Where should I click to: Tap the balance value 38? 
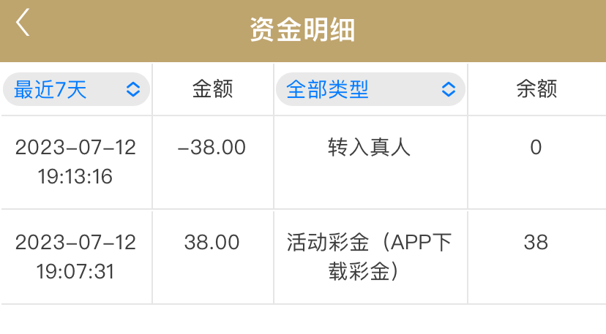(x=536, y=243)
